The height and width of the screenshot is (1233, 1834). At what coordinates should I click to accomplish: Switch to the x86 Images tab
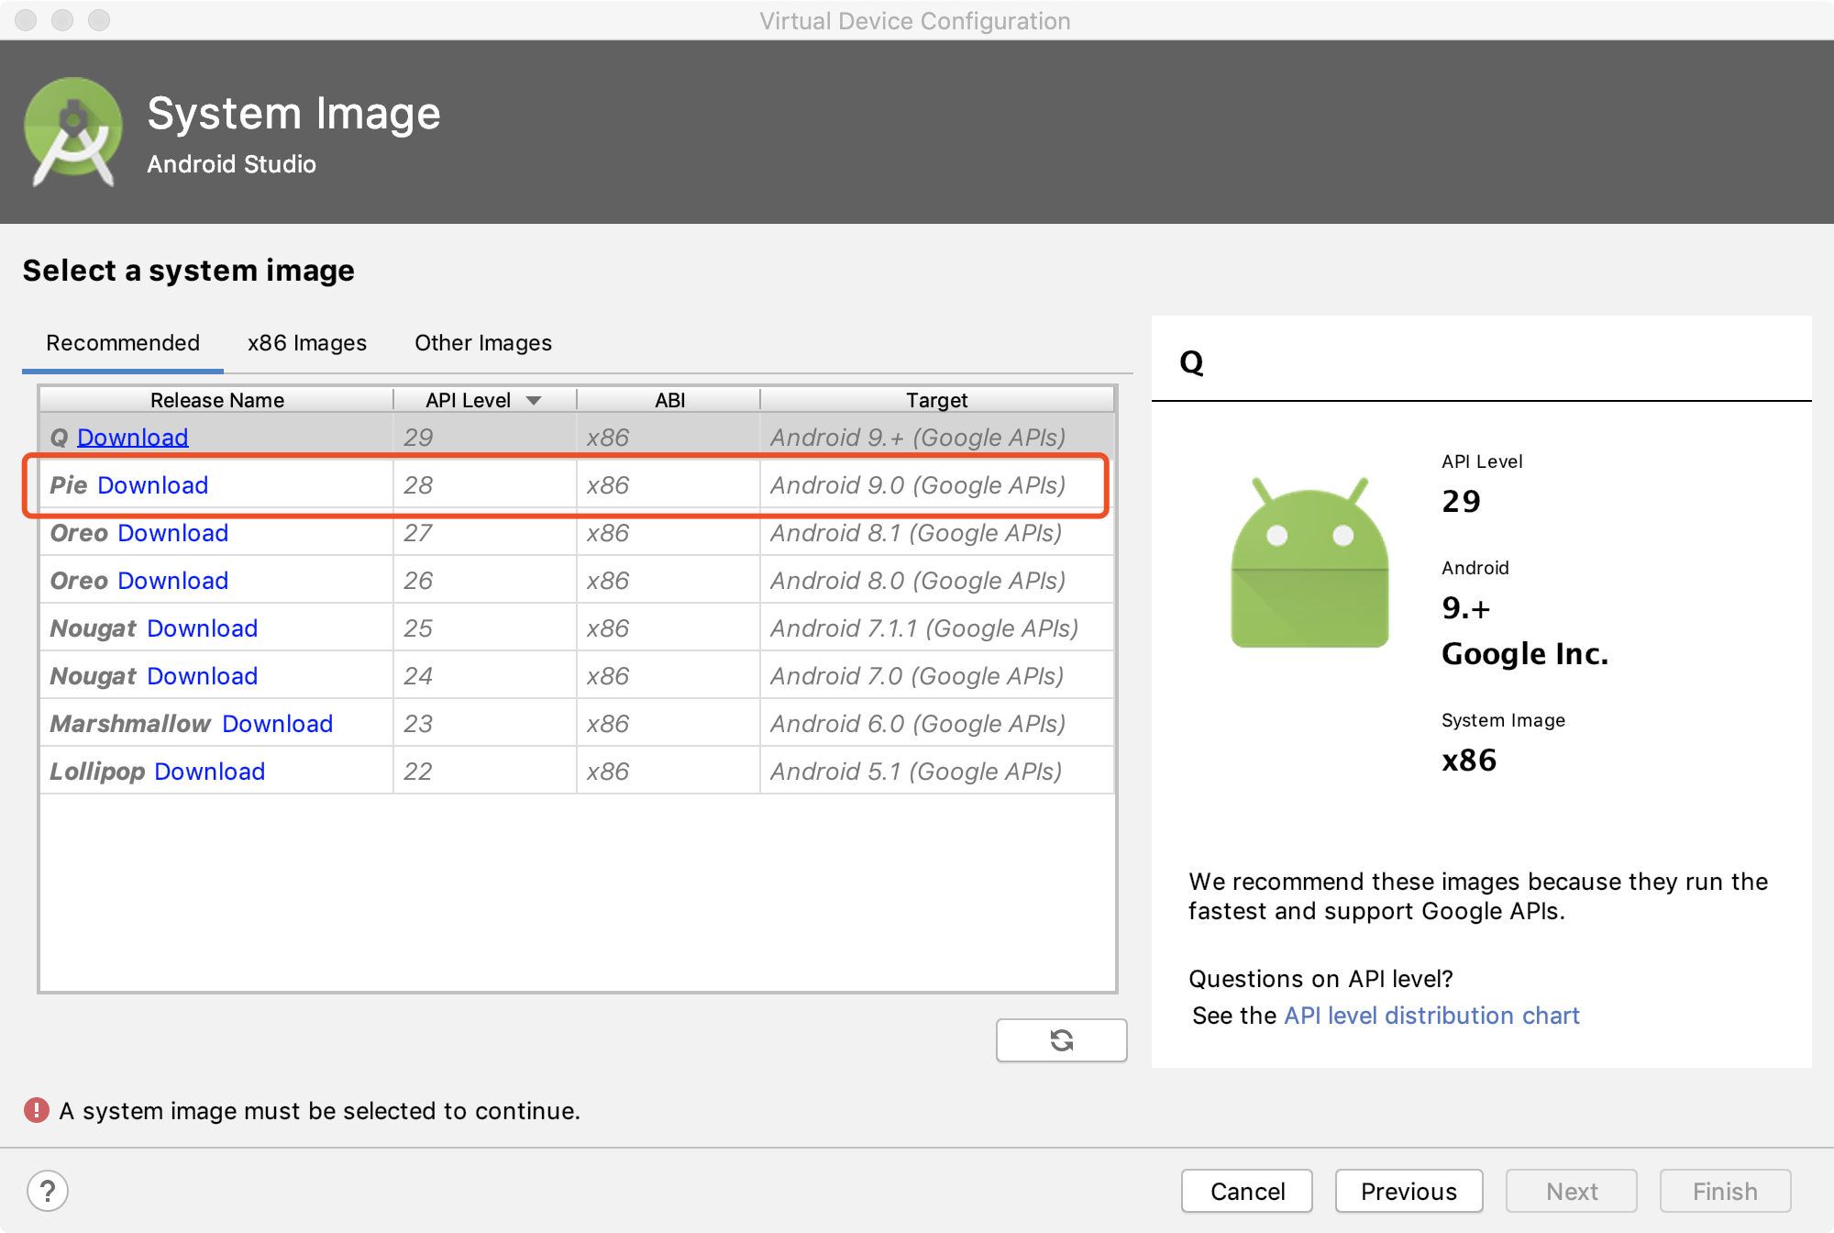306,343
